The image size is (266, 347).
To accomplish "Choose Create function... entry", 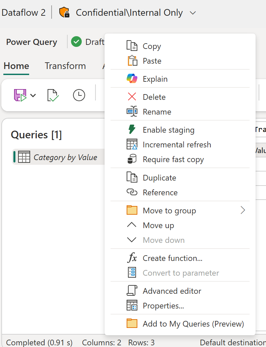I will click(x=180, y=258).
